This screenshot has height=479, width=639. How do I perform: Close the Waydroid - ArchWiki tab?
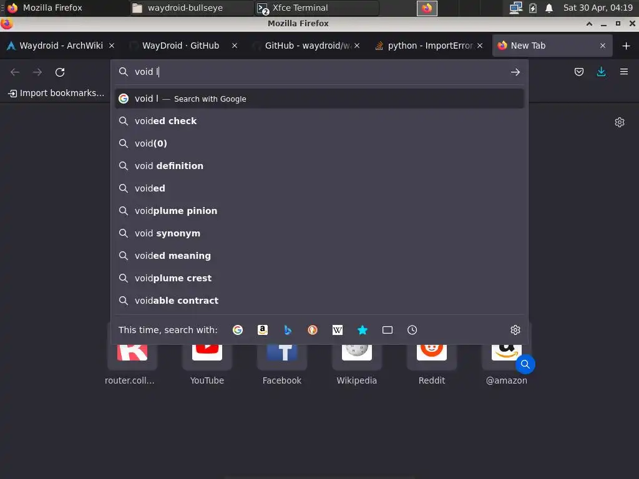pyautogui.click(x=112, y=46)
